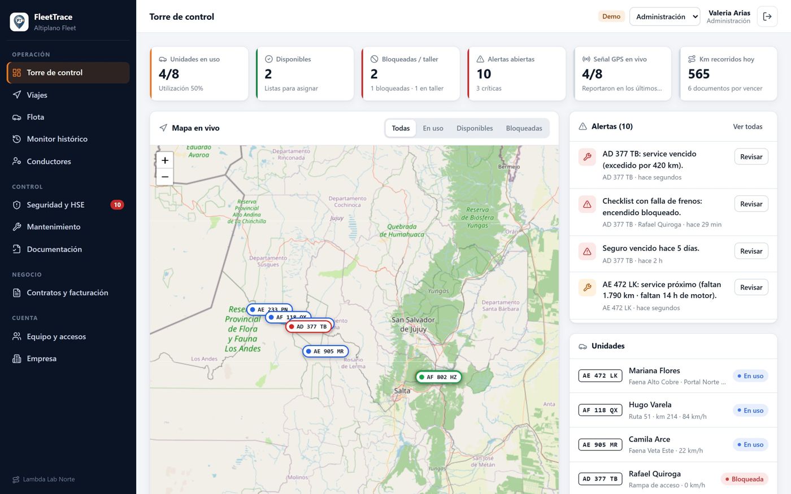The height and width of the screenshot is (494, 791).
Task: Open the Alertas abiertas card
Action: (x=516, y=74)
